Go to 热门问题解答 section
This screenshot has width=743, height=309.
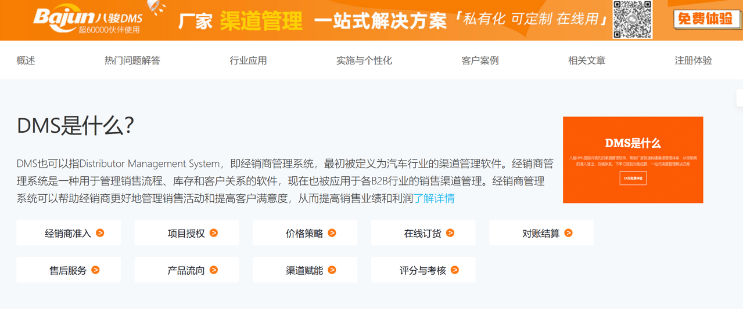click(x=132, y=60)
